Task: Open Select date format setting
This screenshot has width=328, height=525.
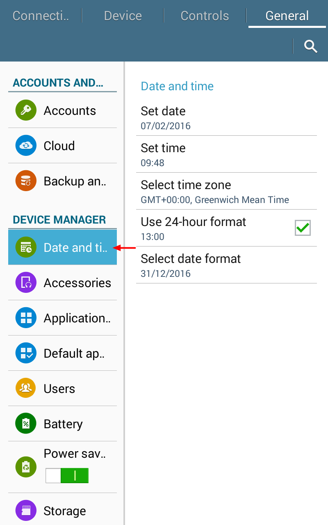Action: (x=226, y=265)
